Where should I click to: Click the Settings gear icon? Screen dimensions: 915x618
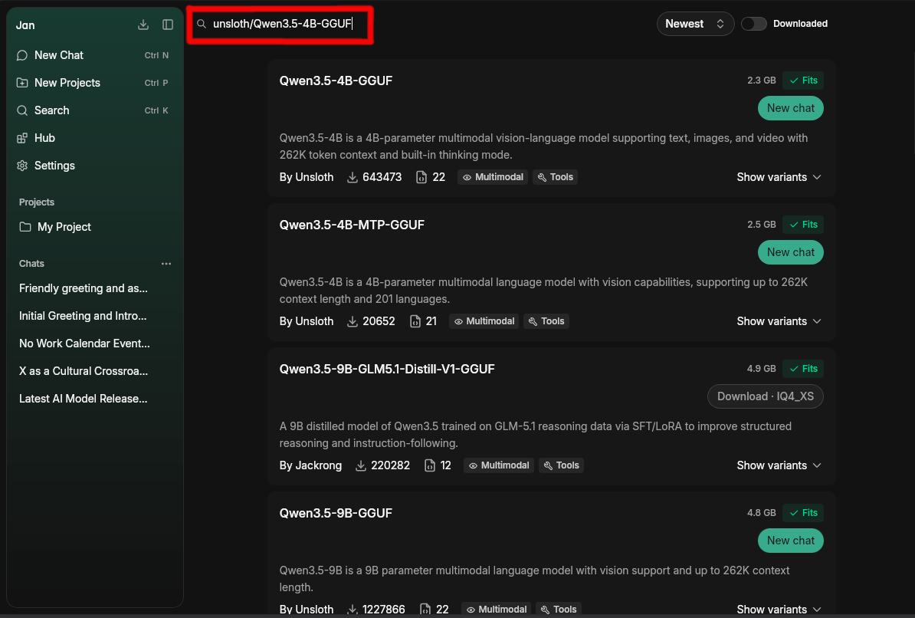22,166
